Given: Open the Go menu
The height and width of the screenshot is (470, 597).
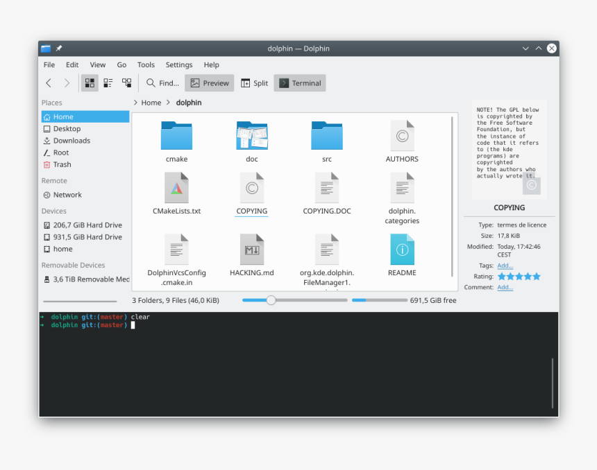Looking at the screenshot, I should click(x=121, y=64).
